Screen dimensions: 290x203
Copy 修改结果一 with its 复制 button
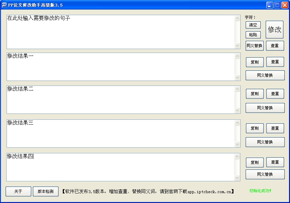tap(255, 62)
